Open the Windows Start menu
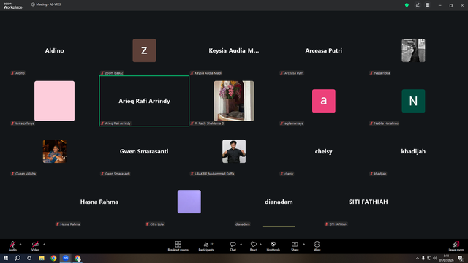This screenshot has height=263, width=468. [x=6, y=258]
